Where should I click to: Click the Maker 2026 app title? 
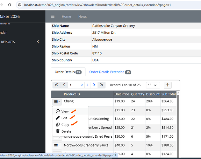point(10,17)
